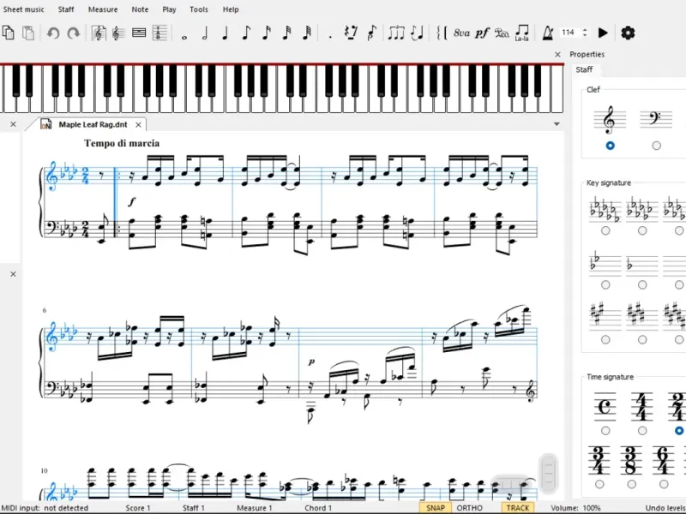Toggle the metronome icon

click(x=547, y=33)
